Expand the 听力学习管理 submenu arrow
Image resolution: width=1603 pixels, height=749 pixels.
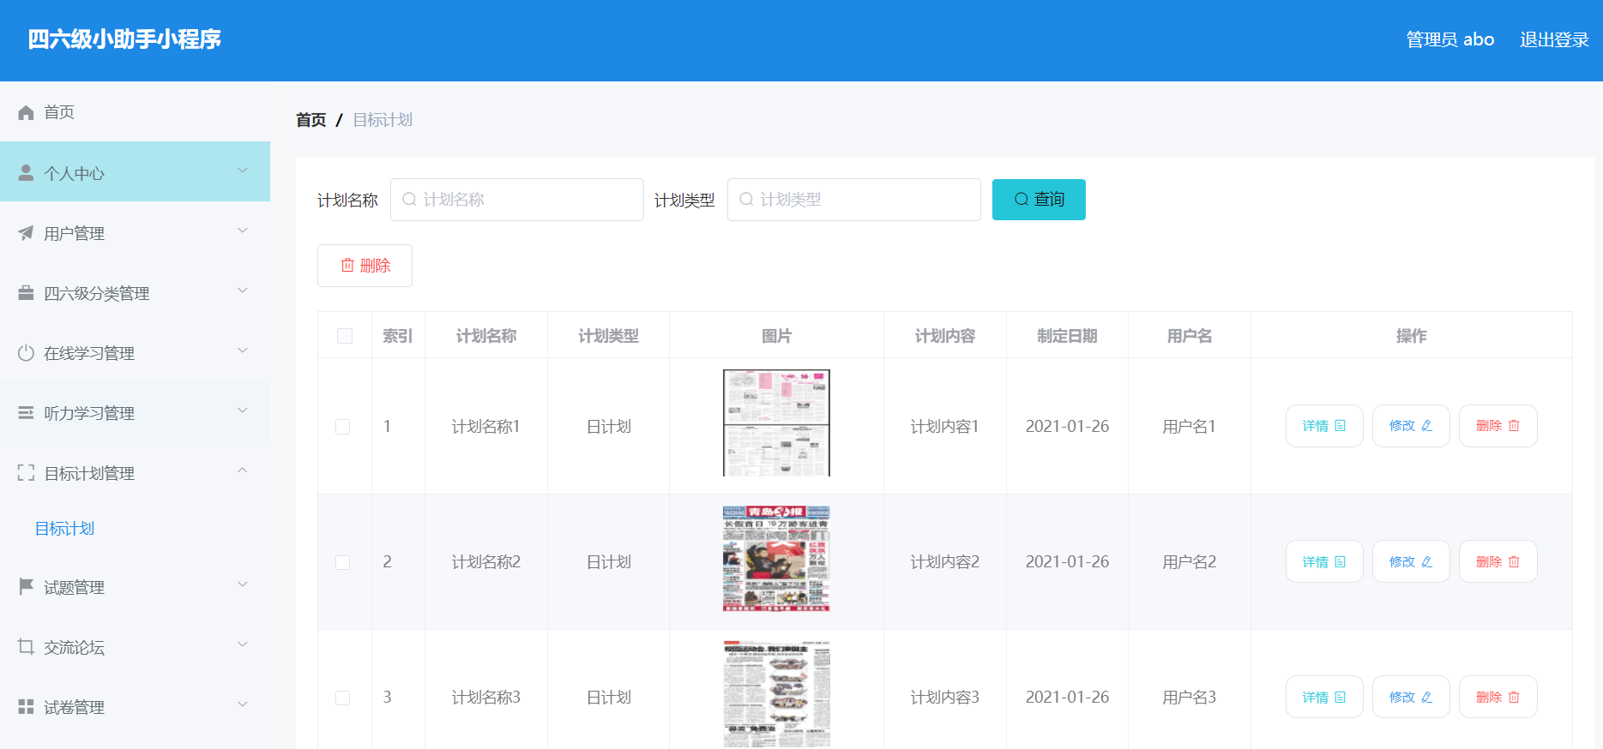coord(243,410)
